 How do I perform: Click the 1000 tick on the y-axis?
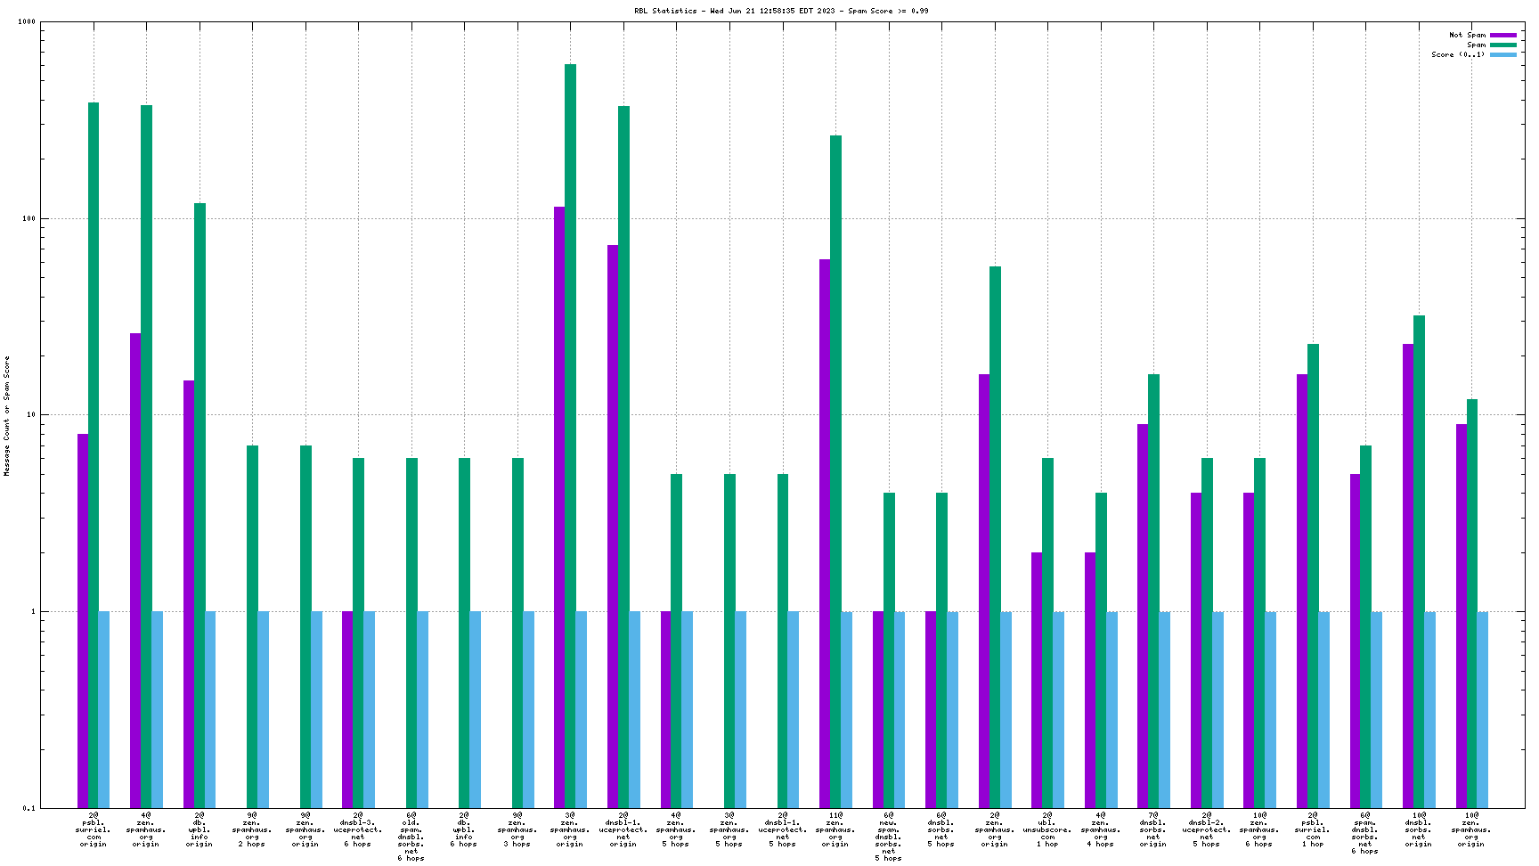26,22
